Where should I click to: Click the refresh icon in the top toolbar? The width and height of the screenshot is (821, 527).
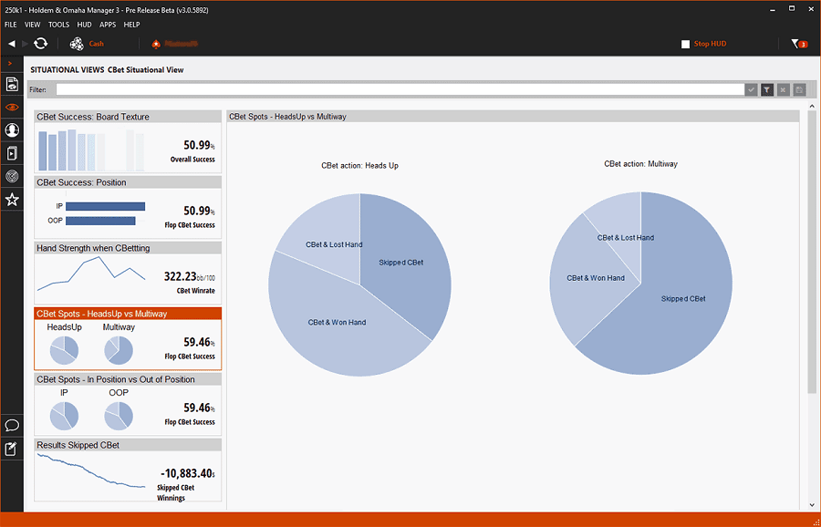click(x=40, y=44)
